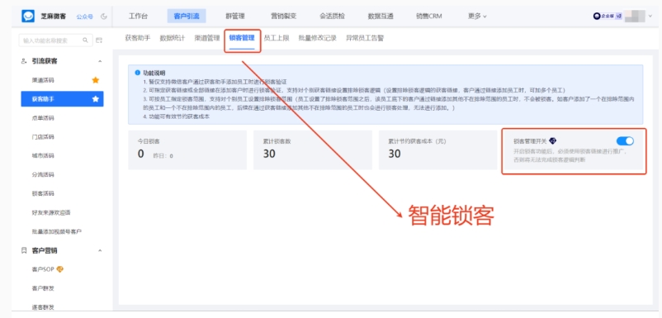This screenshot has height=318, width=662.
Task: Switch to the 员工上限 tab
Action: point(277,38)
